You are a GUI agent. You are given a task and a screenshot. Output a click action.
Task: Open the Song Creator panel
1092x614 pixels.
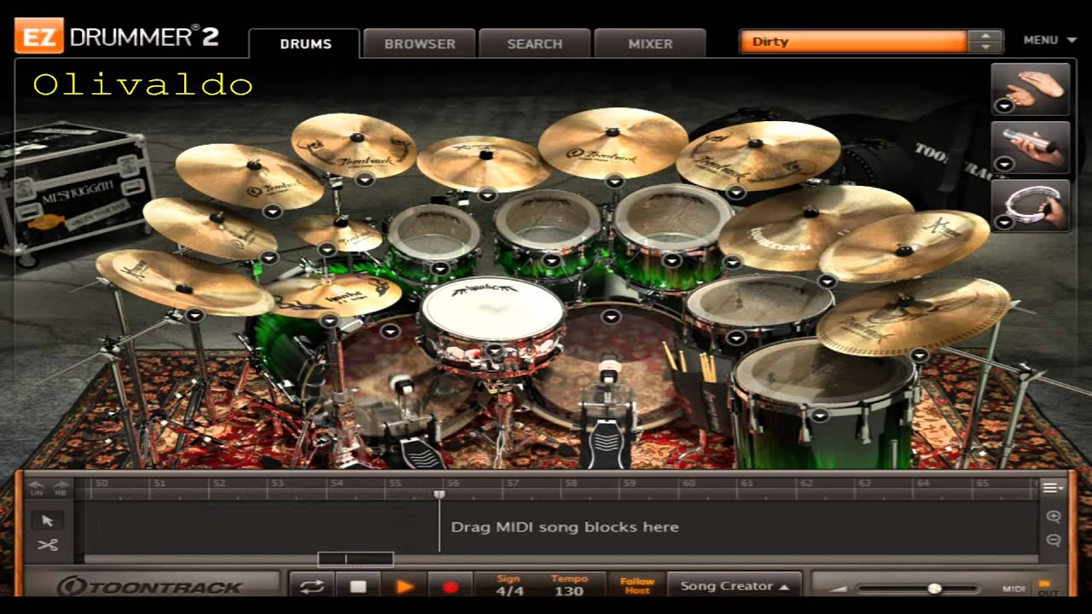[x=735, y=586]
